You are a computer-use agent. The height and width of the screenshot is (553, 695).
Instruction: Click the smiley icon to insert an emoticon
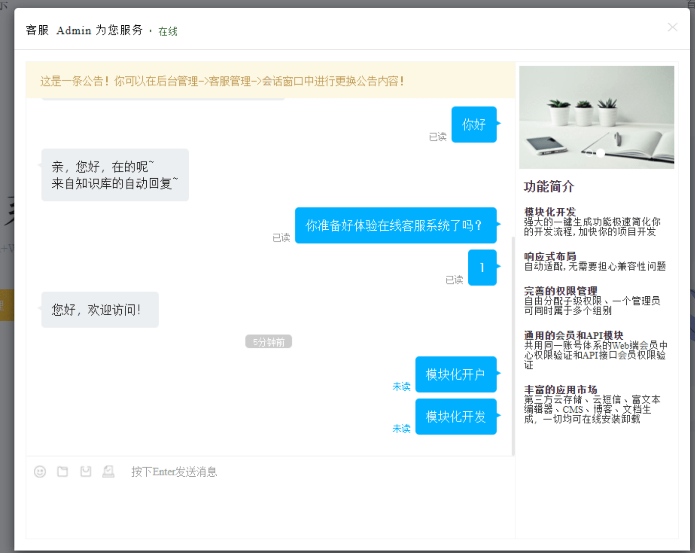coord(40,472)
